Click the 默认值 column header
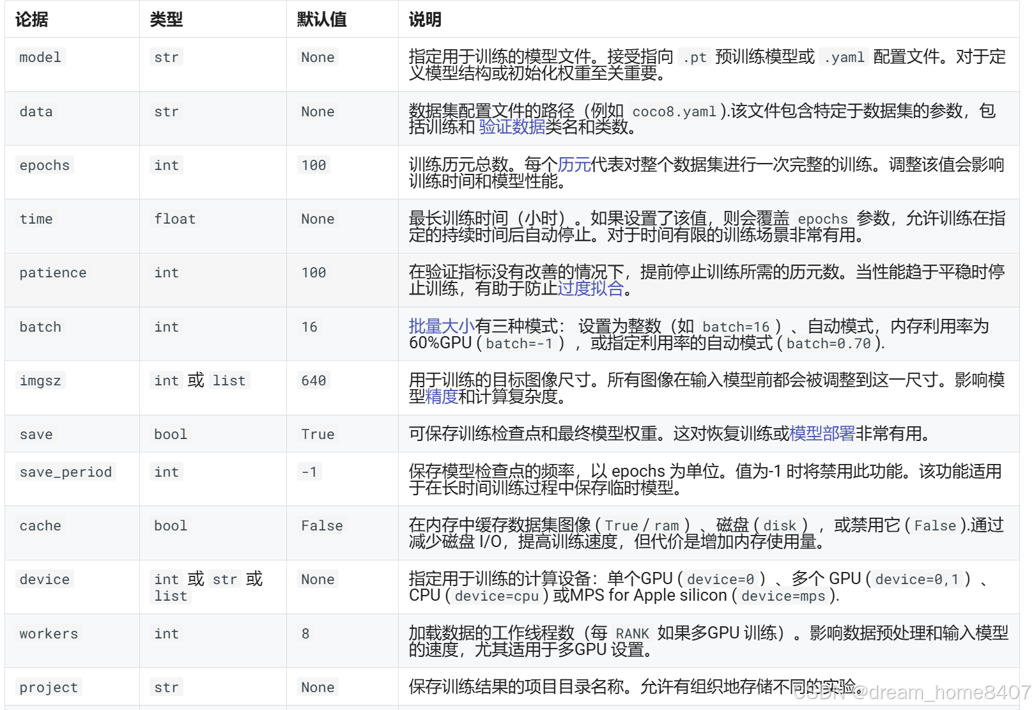1034x710 pixels. 321,20
